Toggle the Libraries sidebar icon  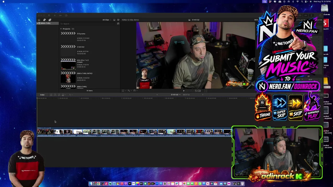pos(39,20)
